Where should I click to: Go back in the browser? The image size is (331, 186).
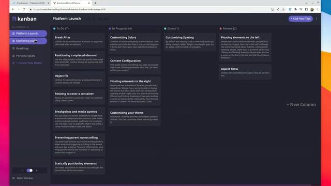click(13, 9)
